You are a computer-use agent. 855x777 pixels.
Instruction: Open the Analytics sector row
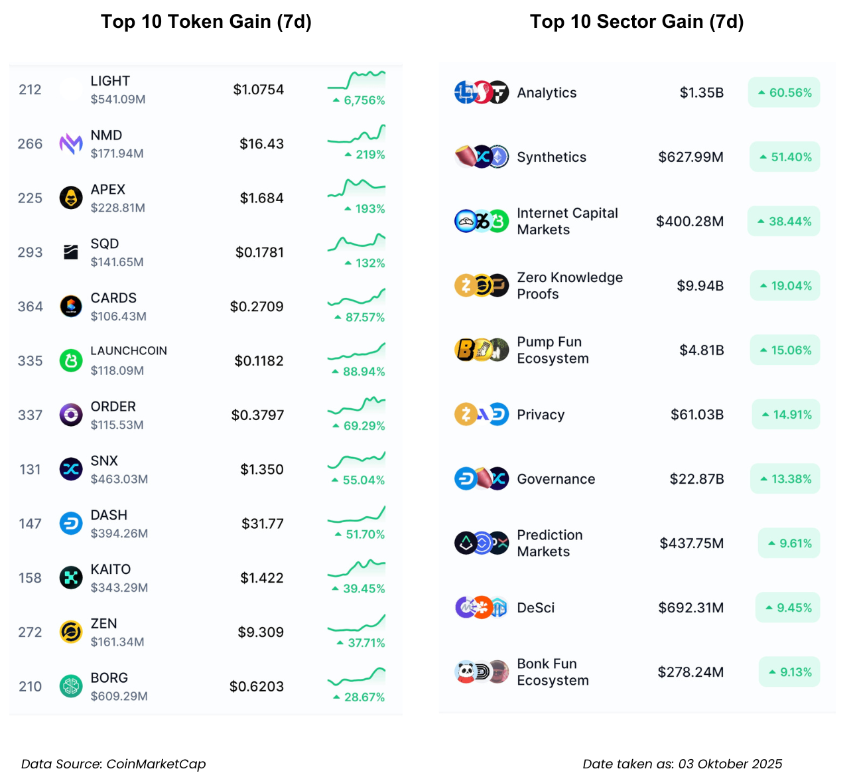tap(547, 93)
